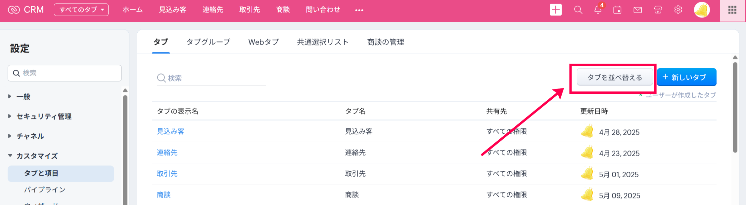Open the notifications bell icon
This screenshot has height=205, width=746.
pos(598,10)
